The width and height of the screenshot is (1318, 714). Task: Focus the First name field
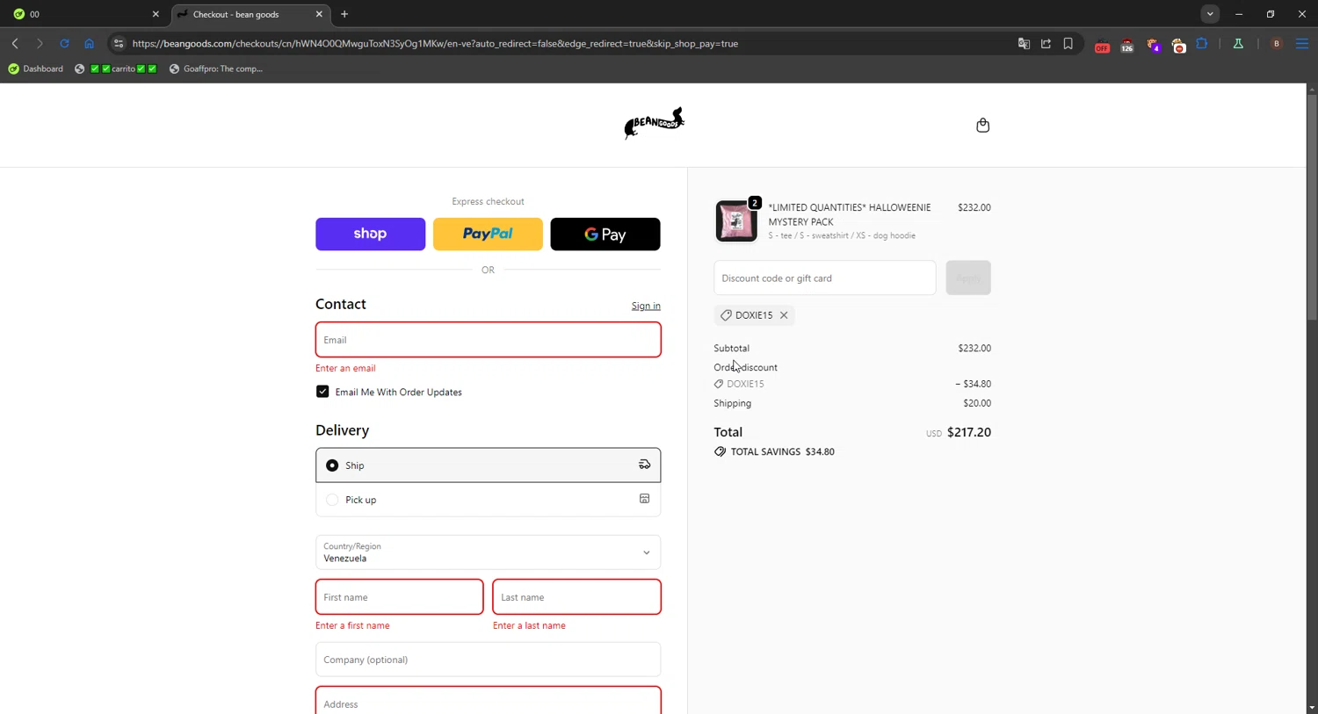pyautogui.click(x=399, y=597)
